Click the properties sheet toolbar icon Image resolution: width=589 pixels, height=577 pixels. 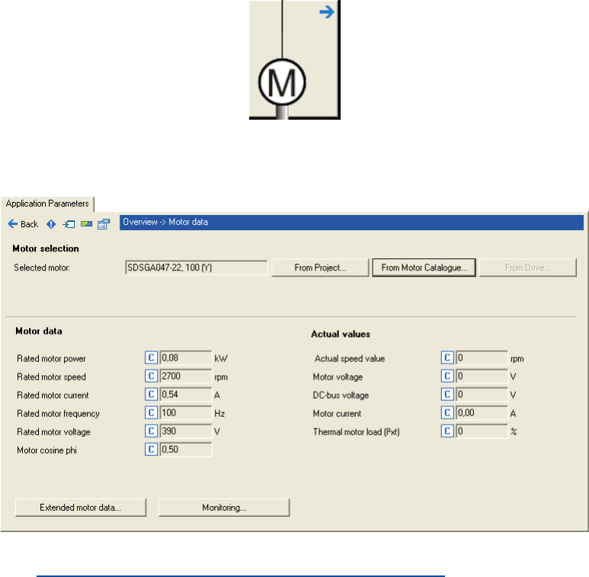104,224
